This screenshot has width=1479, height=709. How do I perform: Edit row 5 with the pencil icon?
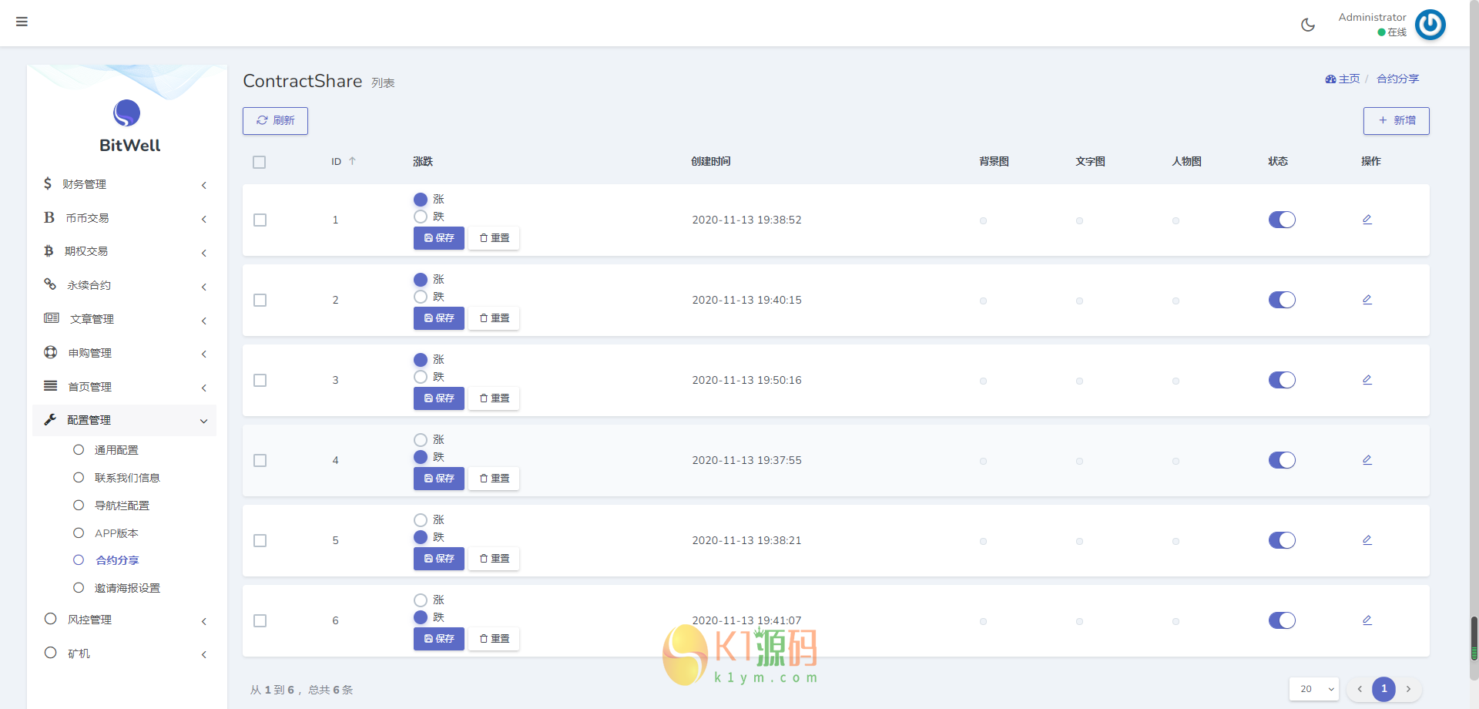[x=1367, y=540]
